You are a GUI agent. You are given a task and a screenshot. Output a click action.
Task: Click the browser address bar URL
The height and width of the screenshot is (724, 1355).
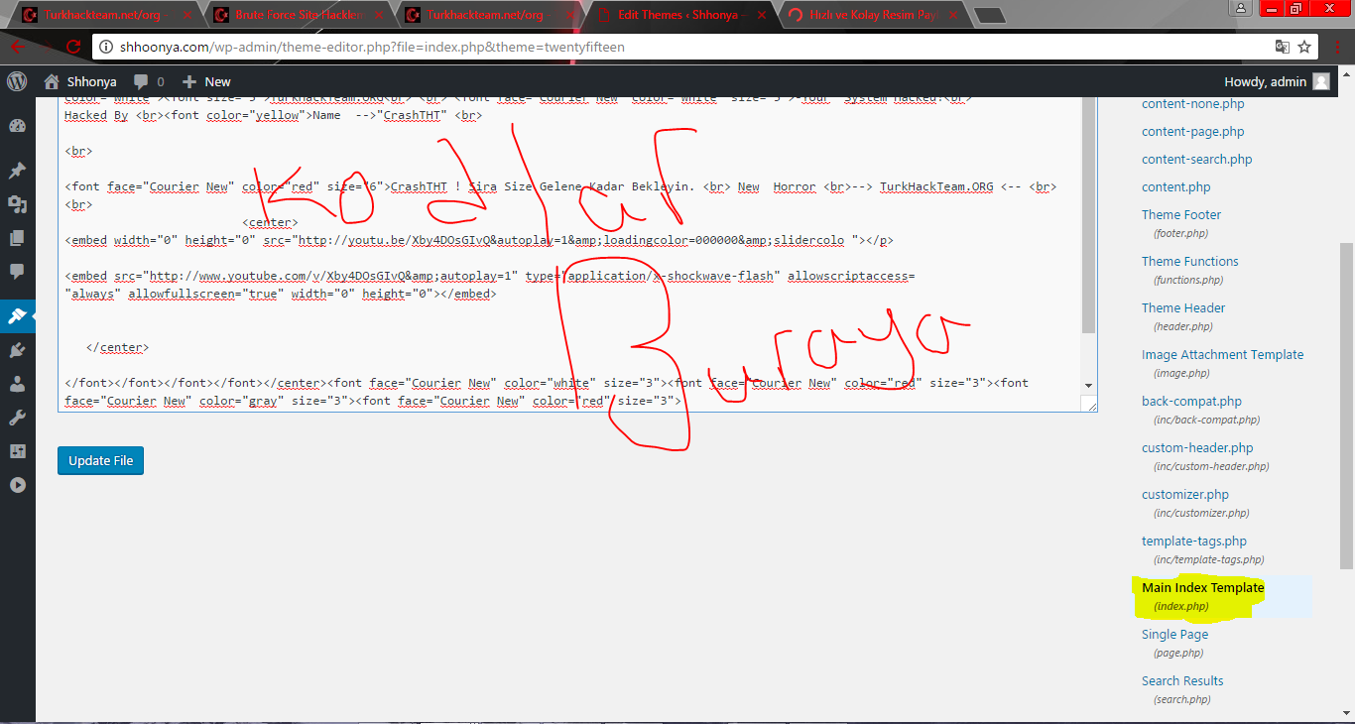coord(373,47)
